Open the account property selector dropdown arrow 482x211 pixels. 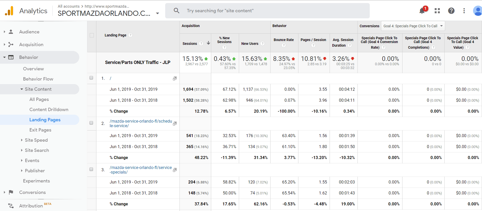click(158, 13)
